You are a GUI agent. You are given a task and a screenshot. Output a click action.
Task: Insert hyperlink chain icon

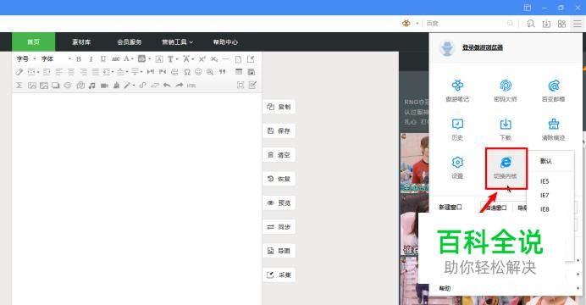pos(142,86)
